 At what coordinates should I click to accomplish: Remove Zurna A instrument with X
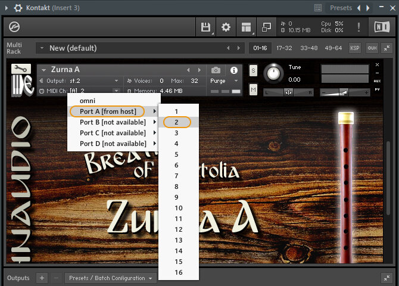point(377,65)
